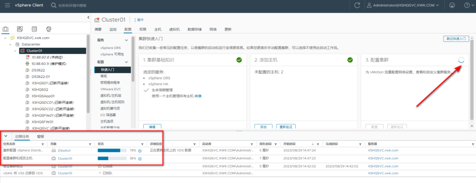Open the Storage inventory view
The image size is (476, 183).
point(34,29)
